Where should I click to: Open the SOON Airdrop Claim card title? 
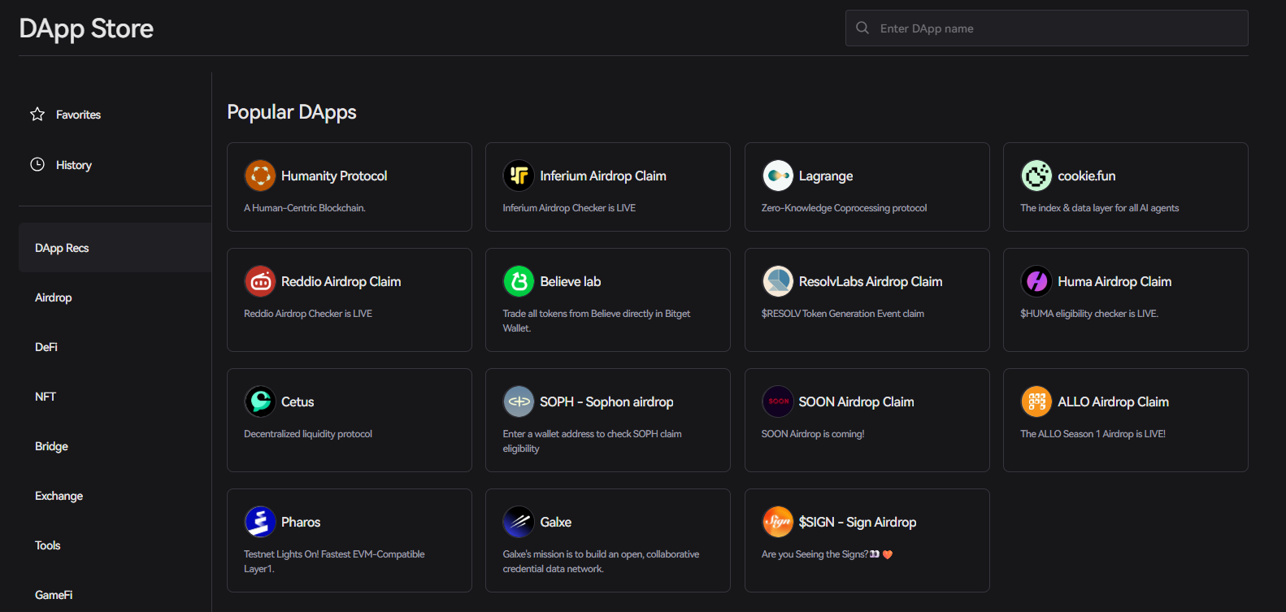click(x=856, y=401)
